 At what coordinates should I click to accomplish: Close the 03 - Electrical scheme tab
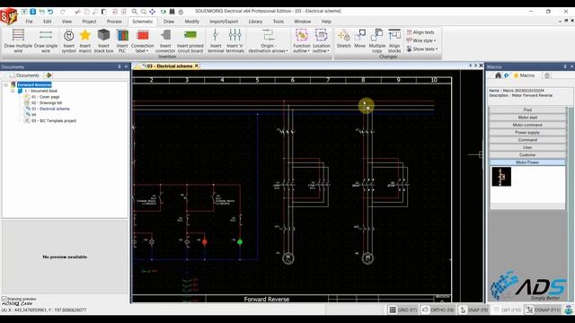pos(197,65)
